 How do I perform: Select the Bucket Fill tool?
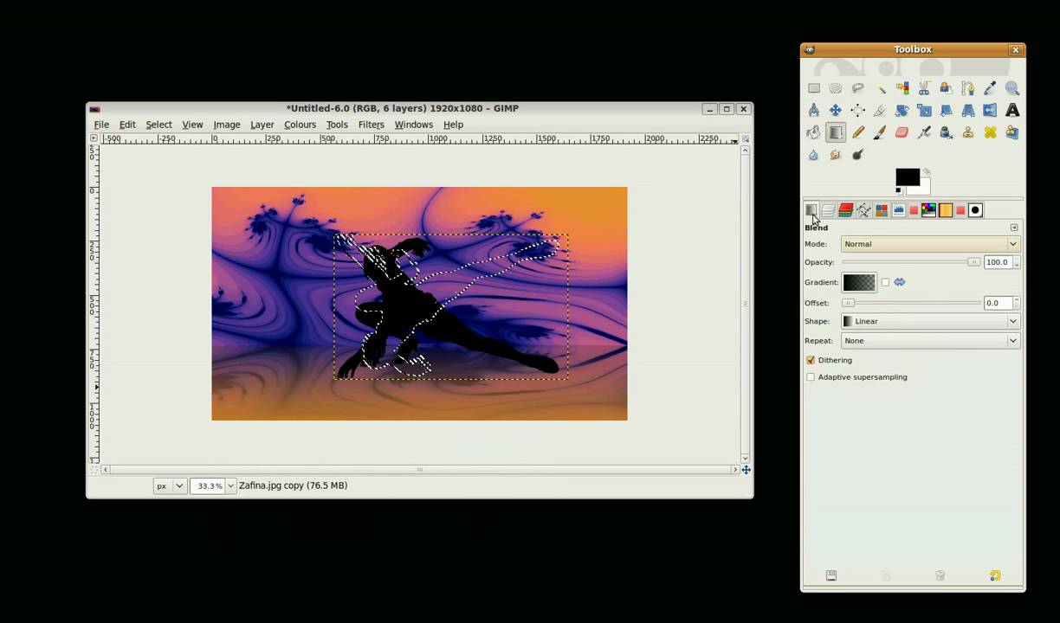[814, 132]
